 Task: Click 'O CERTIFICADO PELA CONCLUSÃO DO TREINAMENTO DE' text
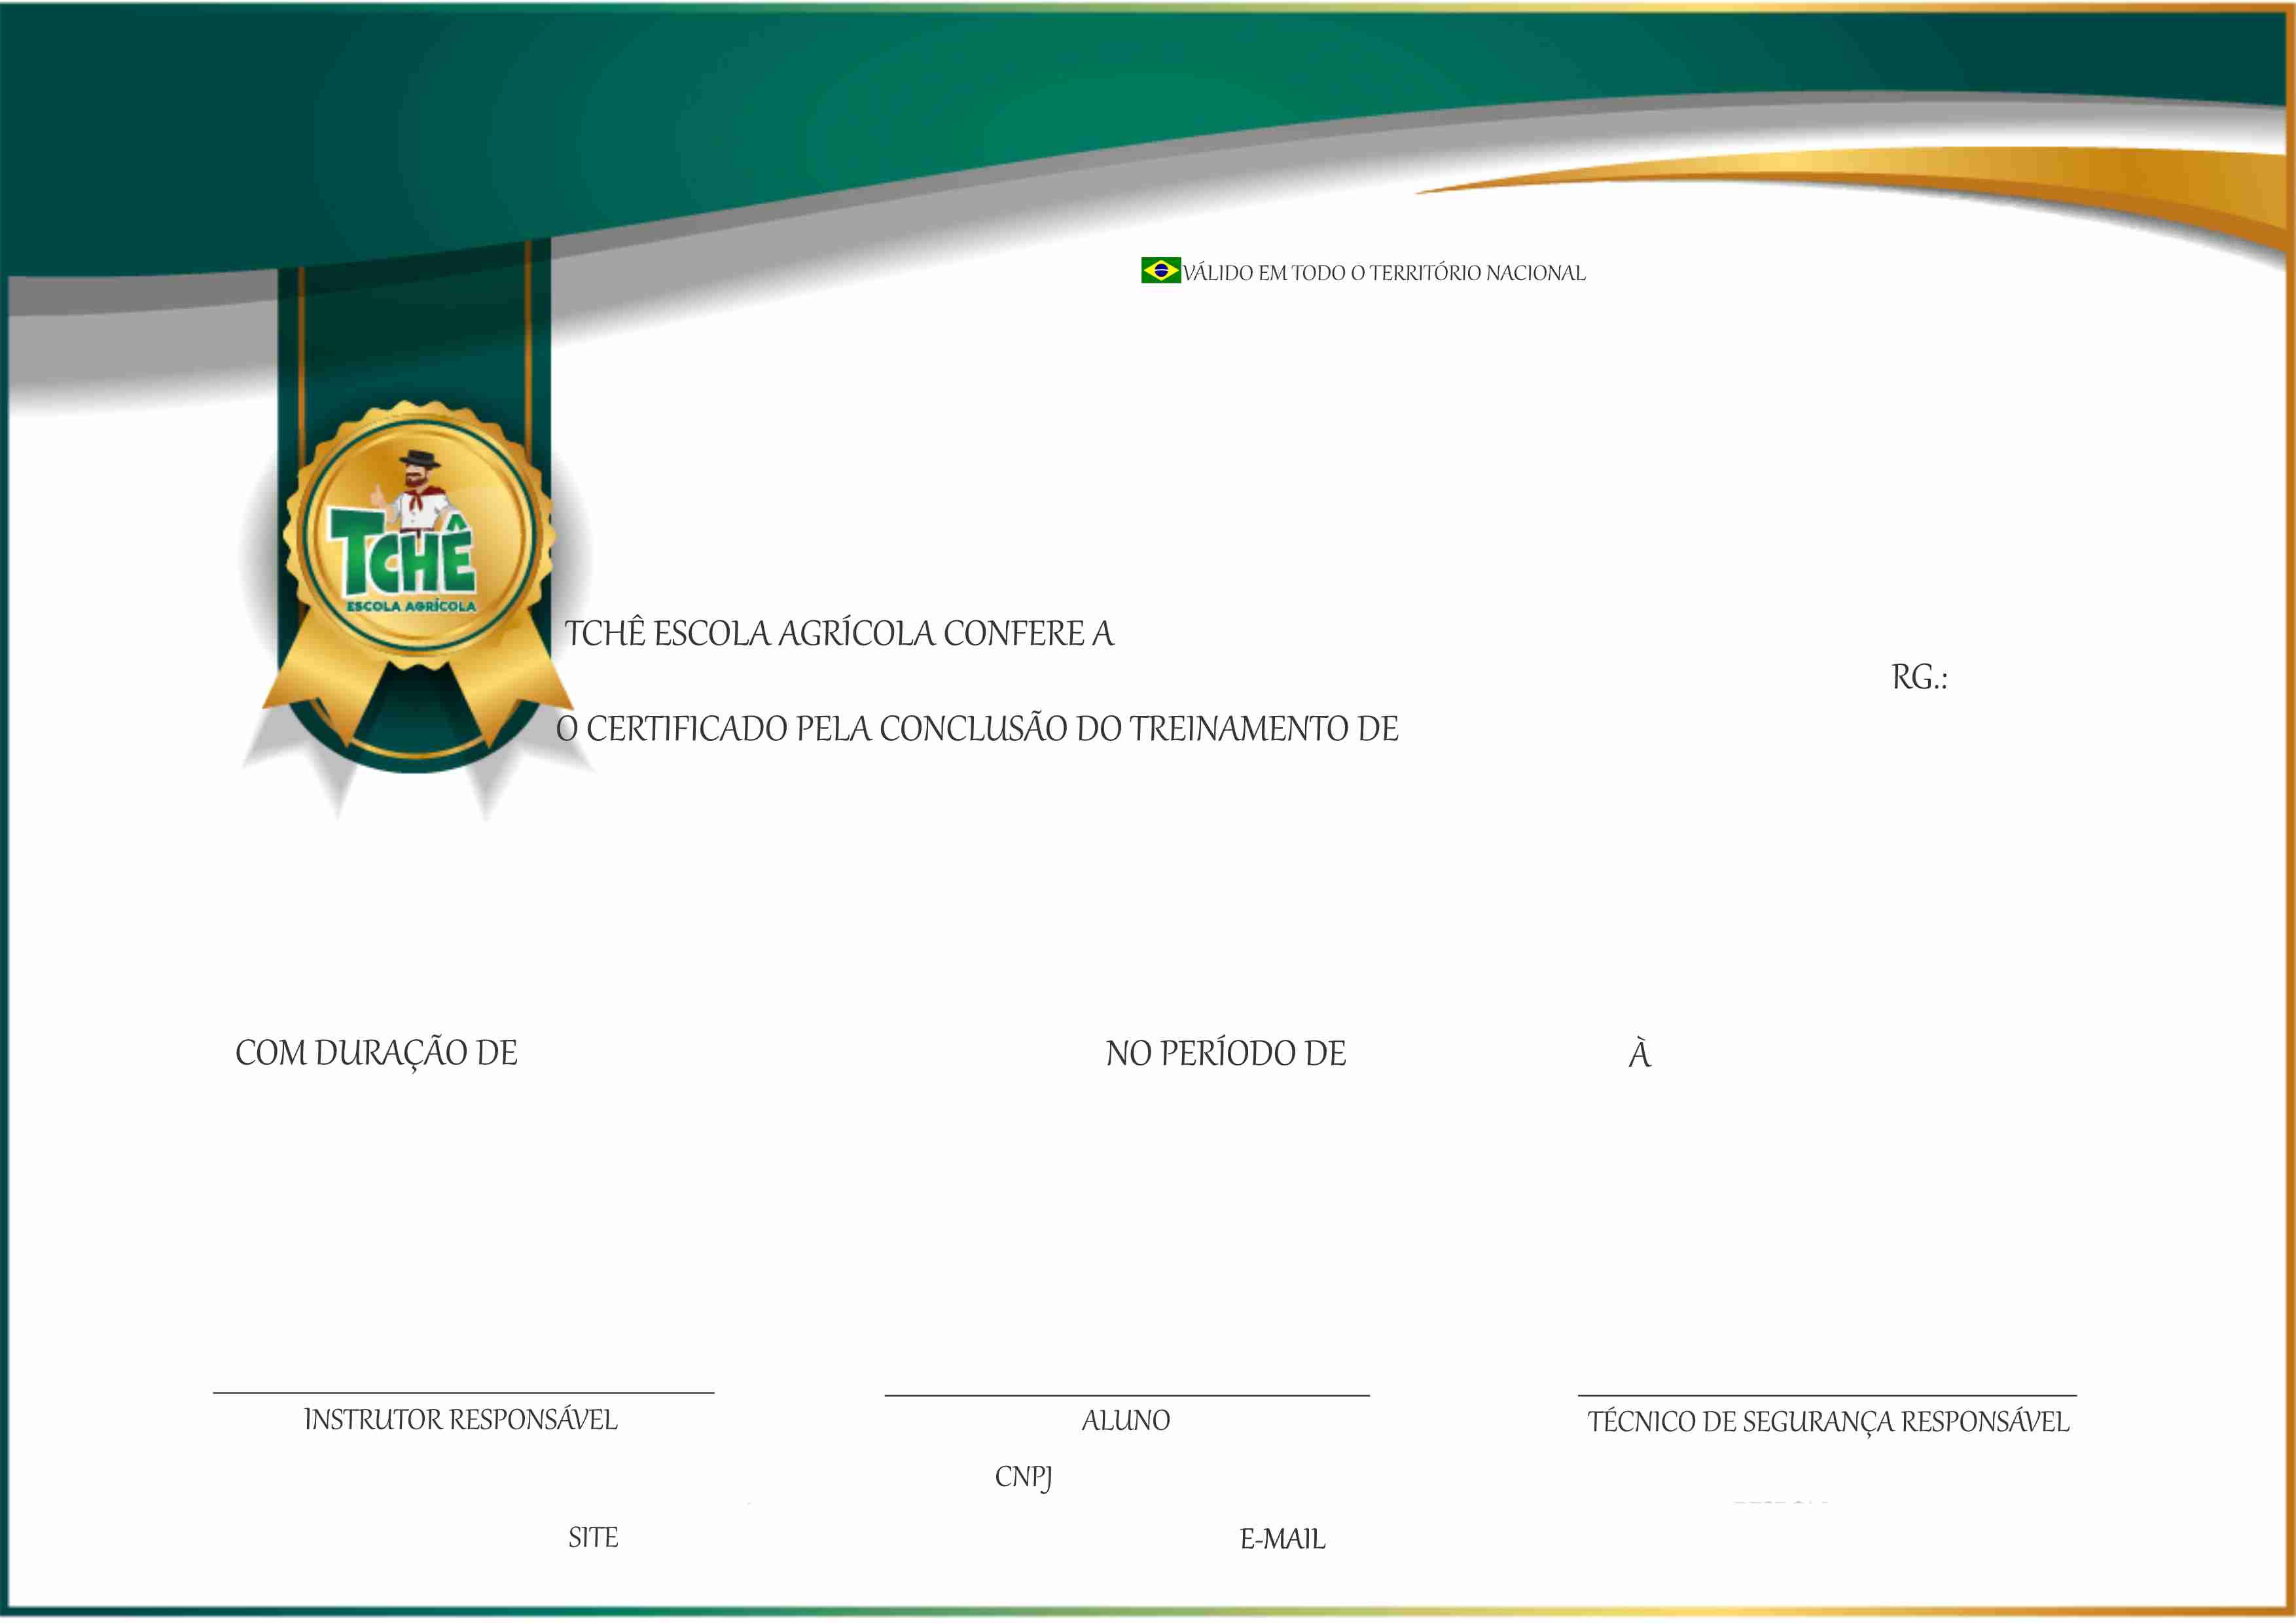[x=977, y=729]
